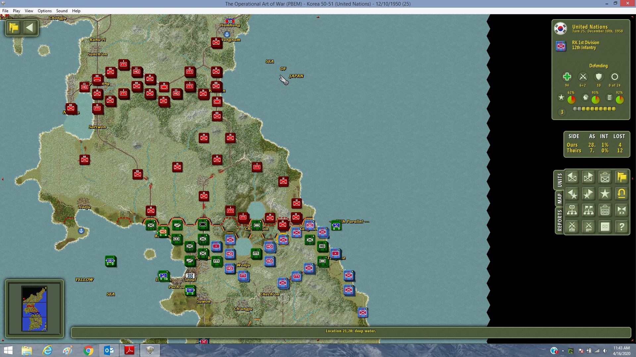Screen dimensions: 636x357
Task: Click the circle movement icon above '0 of 24'
Action: [614, 77]
